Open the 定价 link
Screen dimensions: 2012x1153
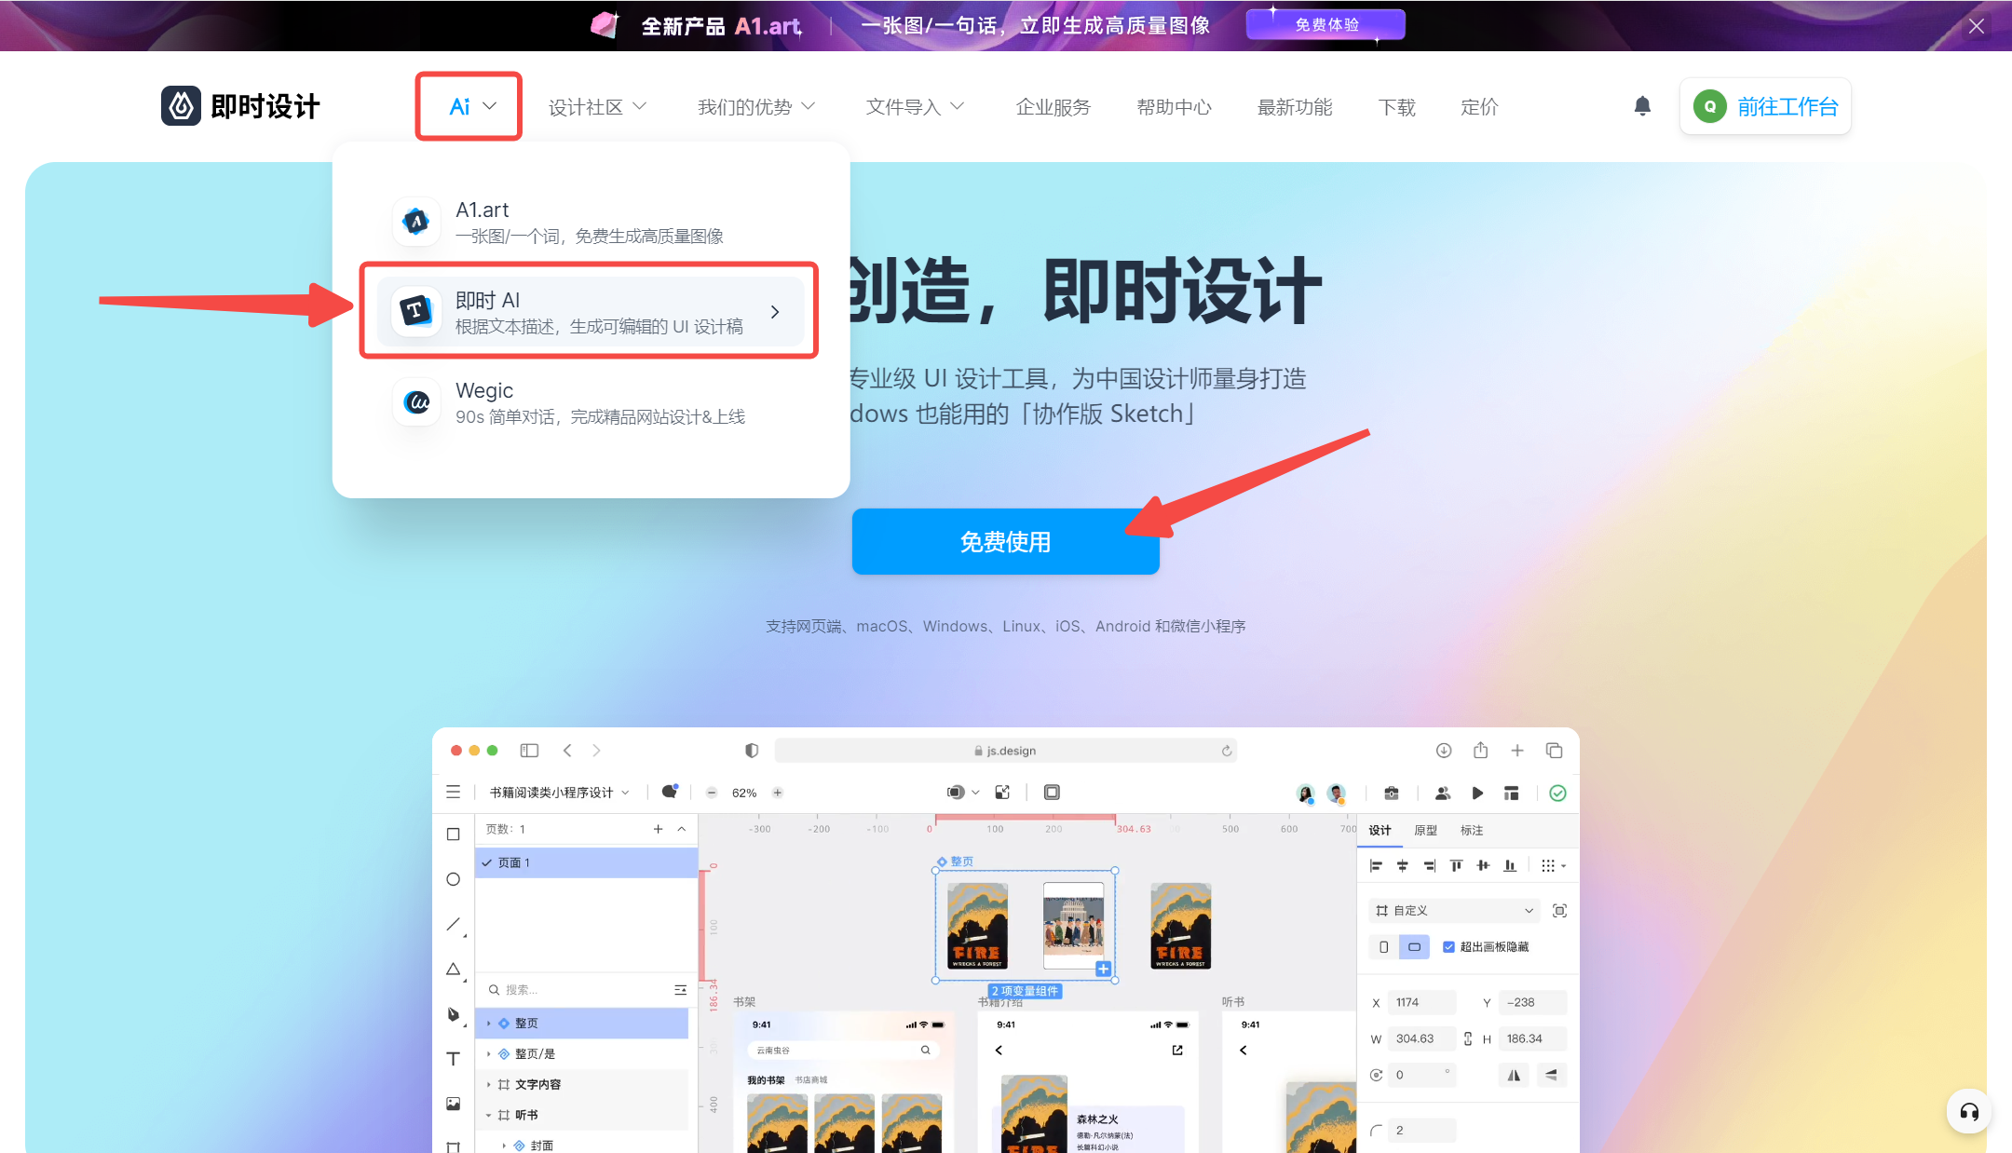click(1479, 107)
